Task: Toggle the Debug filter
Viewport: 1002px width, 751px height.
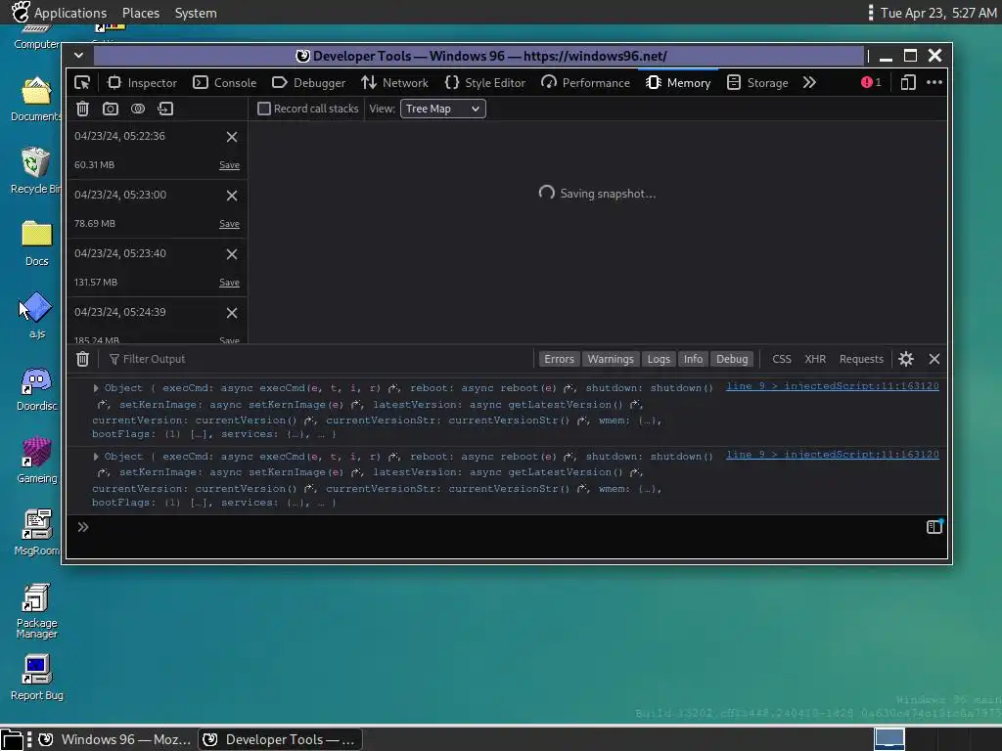Action: [732, 359]
